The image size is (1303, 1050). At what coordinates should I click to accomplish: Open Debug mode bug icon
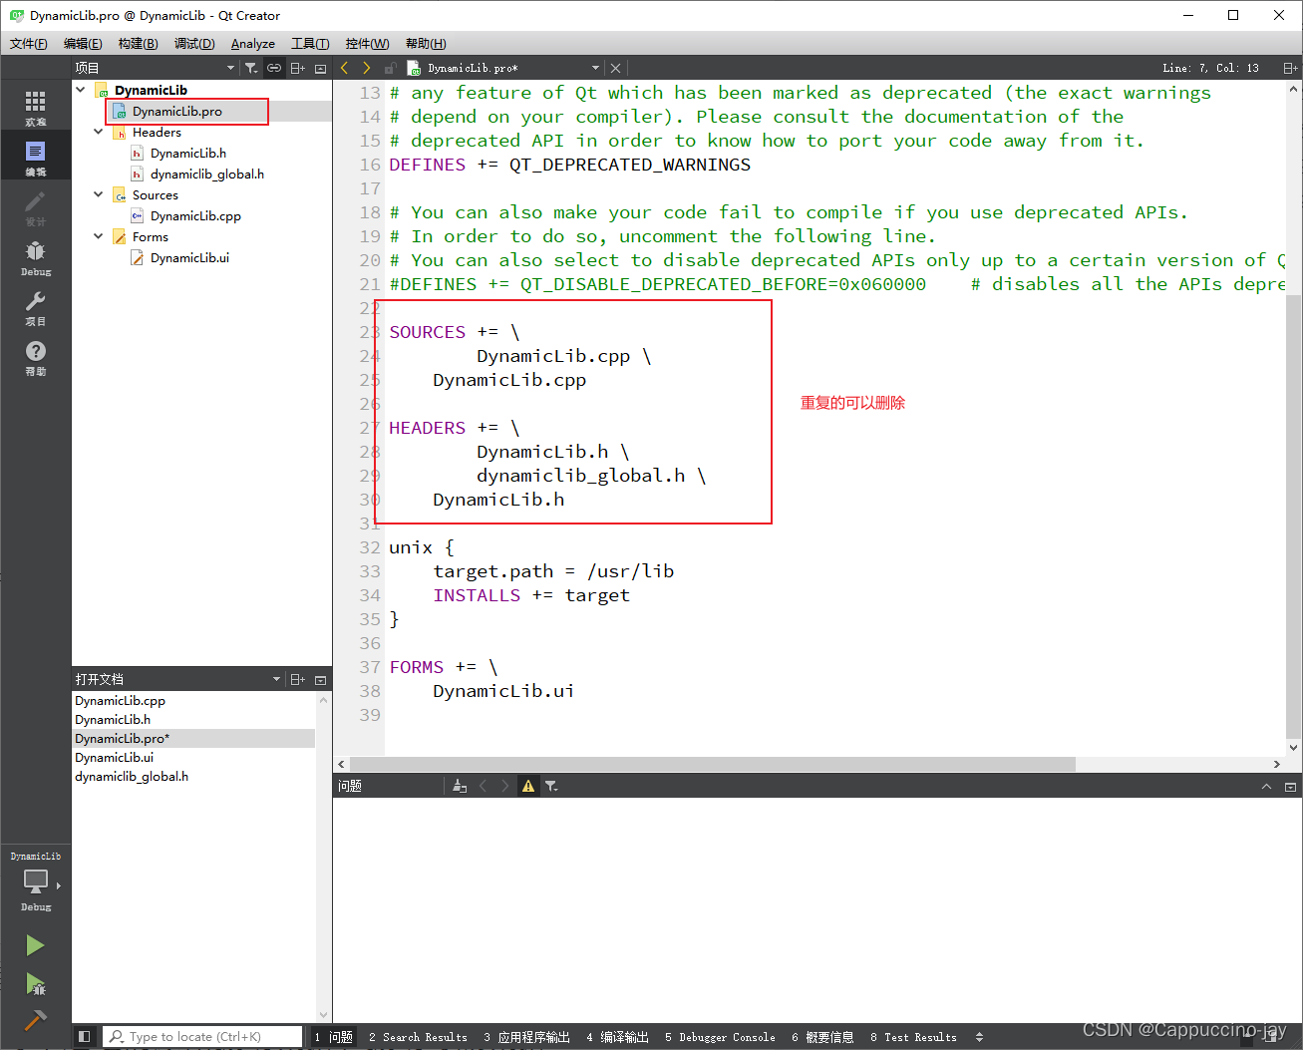coord(35,256)
